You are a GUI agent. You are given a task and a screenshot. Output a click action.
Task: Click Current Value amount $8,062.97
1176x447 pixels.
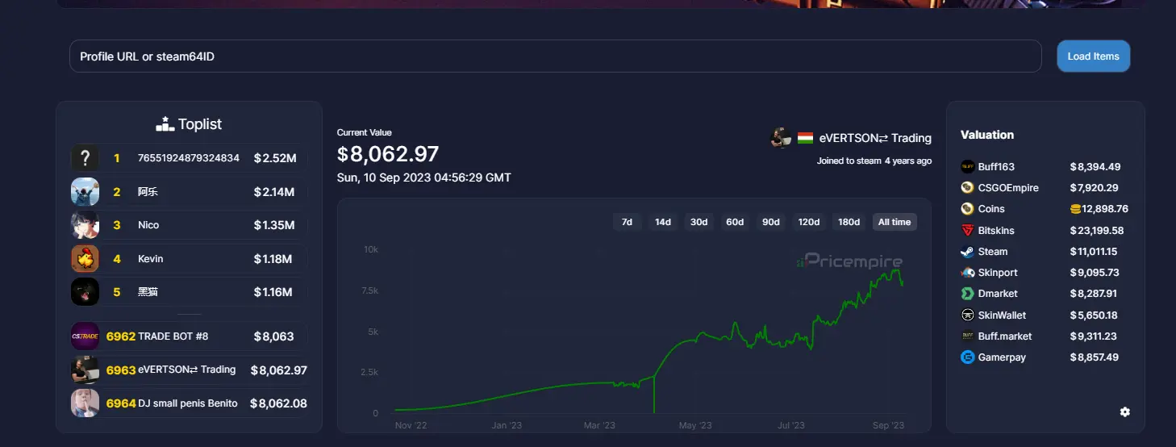[388, 153]
